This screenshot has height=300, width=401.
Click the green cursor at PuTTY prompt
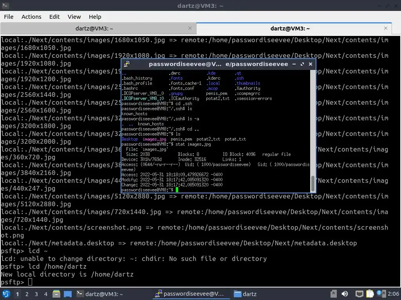click(x=177, y=190)
